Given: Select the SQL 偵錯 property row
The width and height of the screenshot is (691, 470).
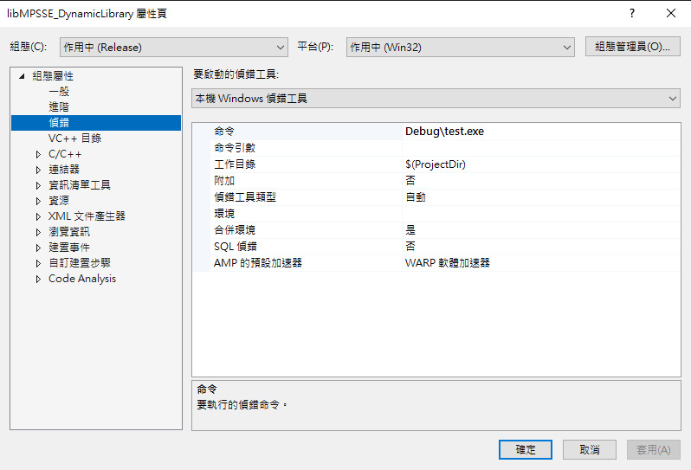Looking at the screenshot, I should (x=436, y=246).
